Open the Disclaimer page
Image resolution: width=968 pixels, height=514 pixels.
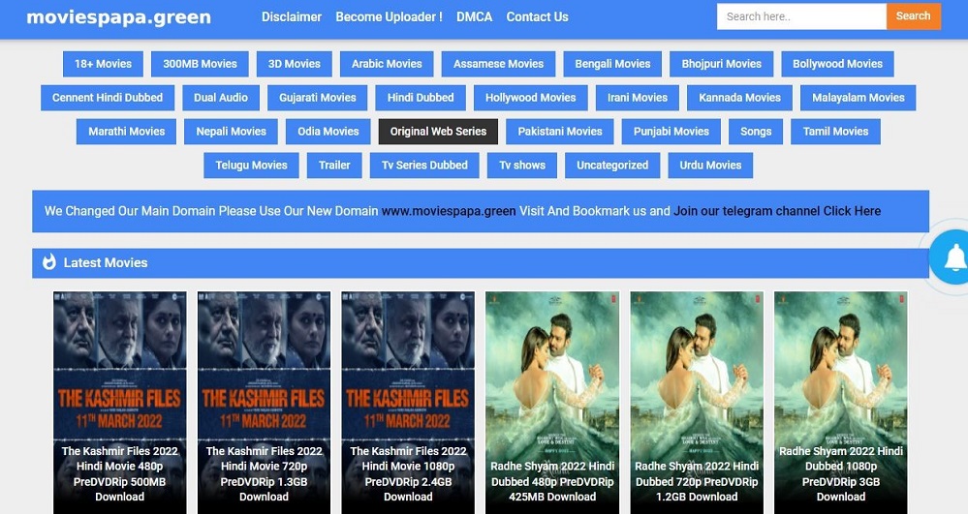click(292, 17)
